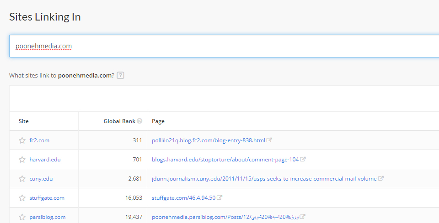Open jdunn.journalism.cuny.edu usps article link

[264, 179]
